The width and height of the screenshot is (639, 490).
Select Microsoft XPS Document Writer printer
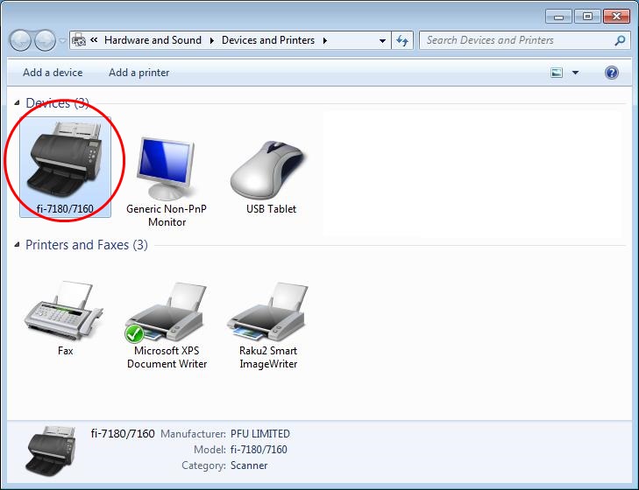click(x=167, y=325)
